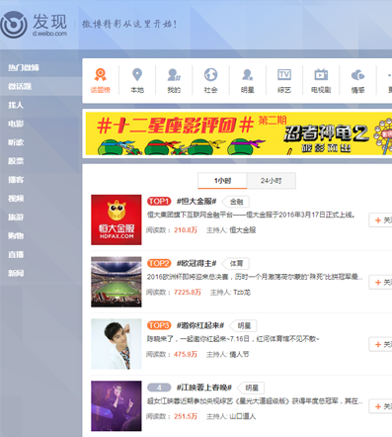Go to 热门微博 in sidebar
Screen dimensions: 392x437
[24, 67]
